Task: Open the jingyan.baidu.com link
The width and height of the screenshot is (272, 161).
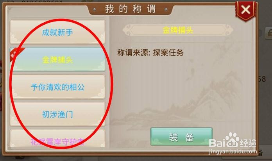Action: point(233,152)
